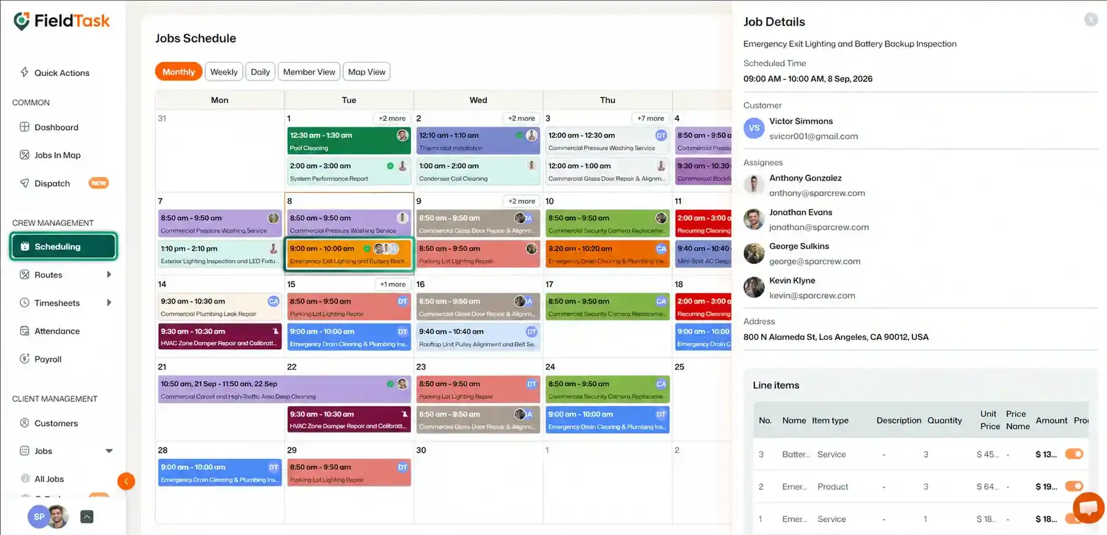The width and height of the screenshot is (1107, 535).
Task: Open Rooftop Unit Pulley Alignment job
Action: coord(478,337)
